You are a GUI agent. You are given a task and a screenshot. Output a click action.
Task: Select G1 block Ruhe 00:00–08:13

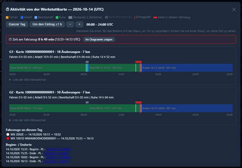point(47,68)
